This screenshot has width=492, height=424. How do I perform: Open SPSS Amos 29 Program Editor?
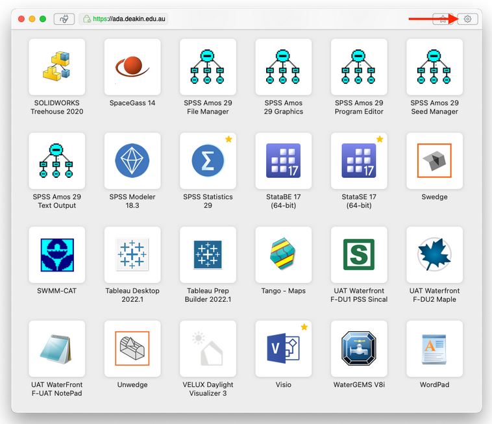tap(359, 67)
